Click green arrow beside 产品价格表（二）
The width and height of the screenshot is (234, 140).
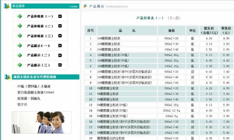point(20,26)
